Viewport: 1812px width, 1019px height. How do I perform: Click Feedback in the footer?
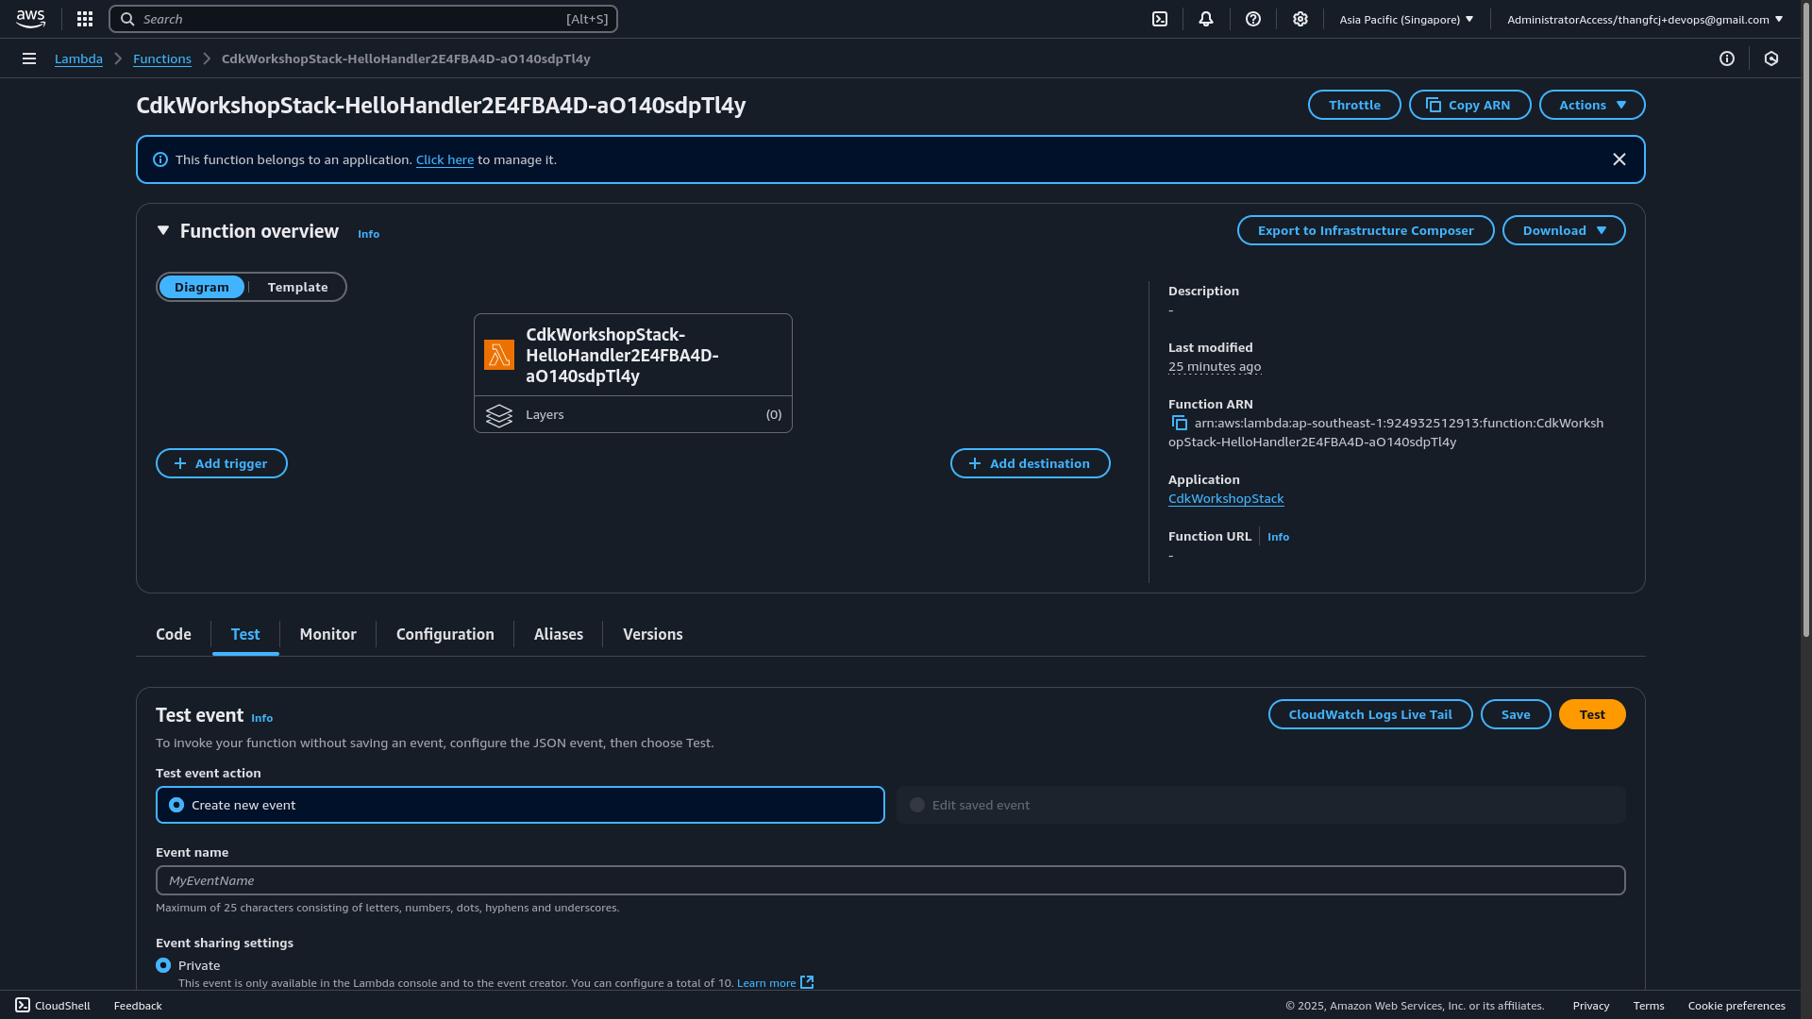point(138,1005)
